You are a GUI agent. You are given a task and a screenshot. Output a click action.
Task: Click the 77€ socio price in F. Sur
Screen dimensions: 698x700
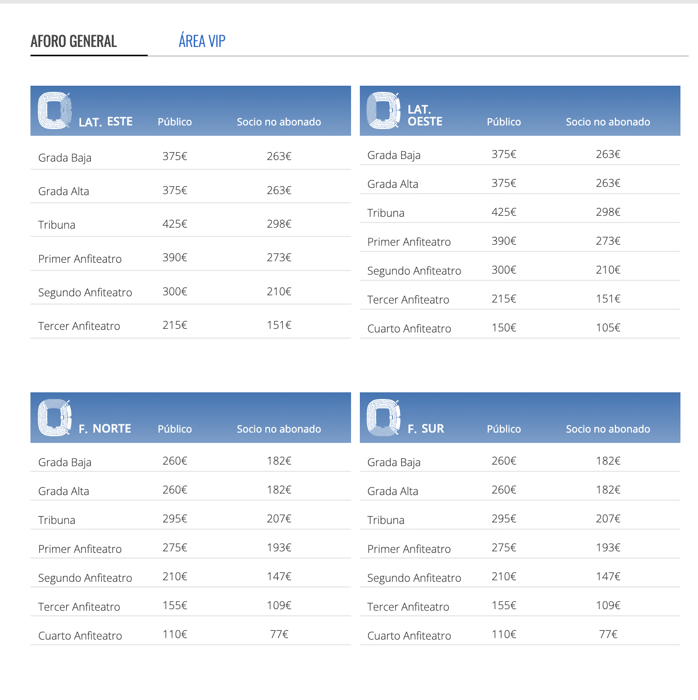[x=608, y=634]
